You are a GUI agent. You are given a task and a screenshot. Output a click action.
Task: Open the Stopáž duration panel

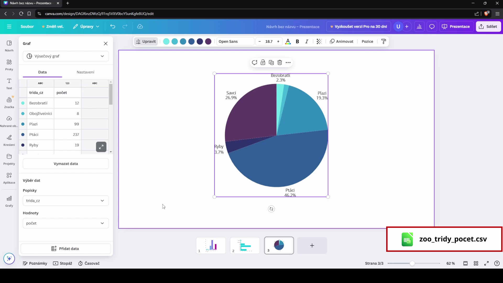[x=63, y=263]
